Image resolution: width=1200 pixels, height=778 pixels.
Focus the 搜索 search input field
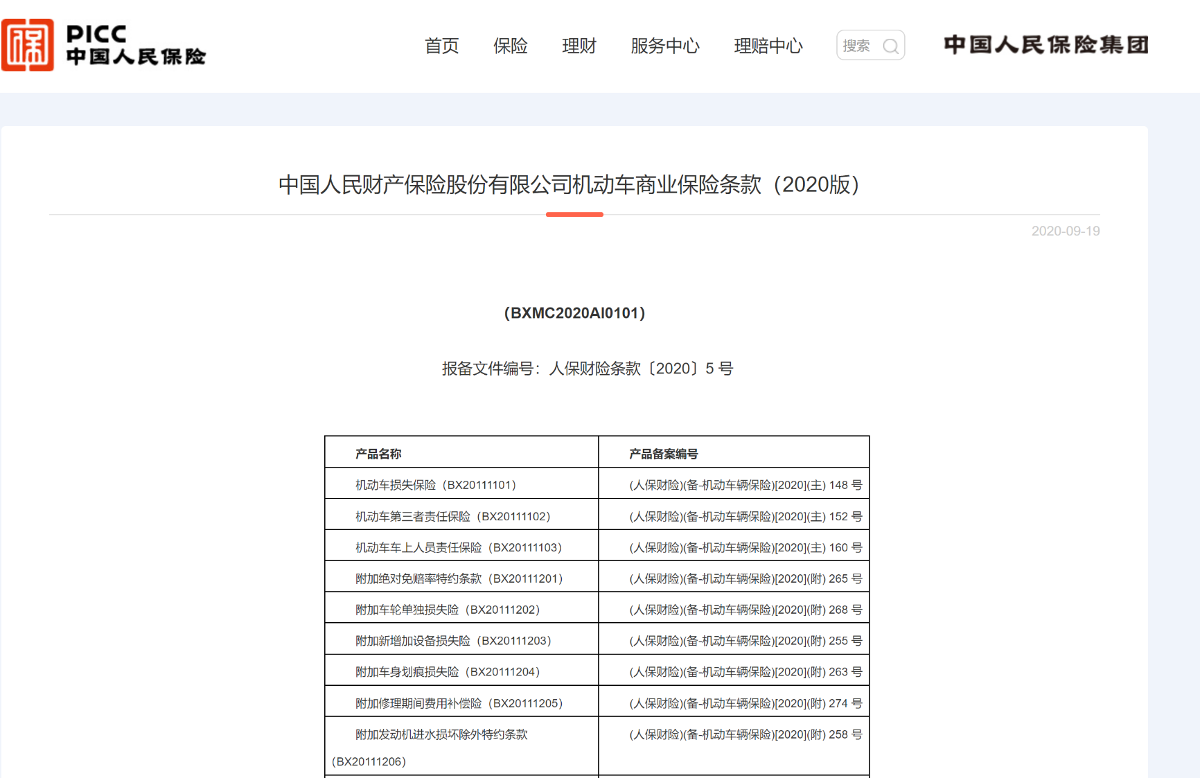point(870,45)
